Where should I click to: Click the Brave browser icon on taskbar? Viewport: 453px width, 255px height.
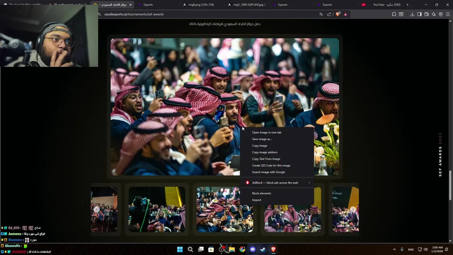273,249
